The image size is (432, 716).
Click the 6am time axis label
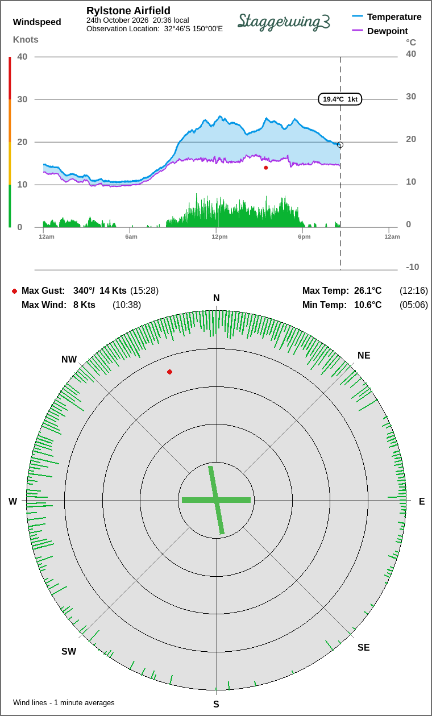pyautogui.click(x=131, y=236)
